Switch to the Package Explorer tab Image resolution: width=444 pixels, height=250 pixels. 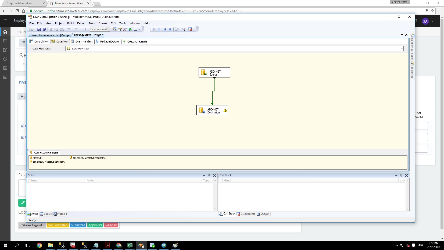click(108, 41)
